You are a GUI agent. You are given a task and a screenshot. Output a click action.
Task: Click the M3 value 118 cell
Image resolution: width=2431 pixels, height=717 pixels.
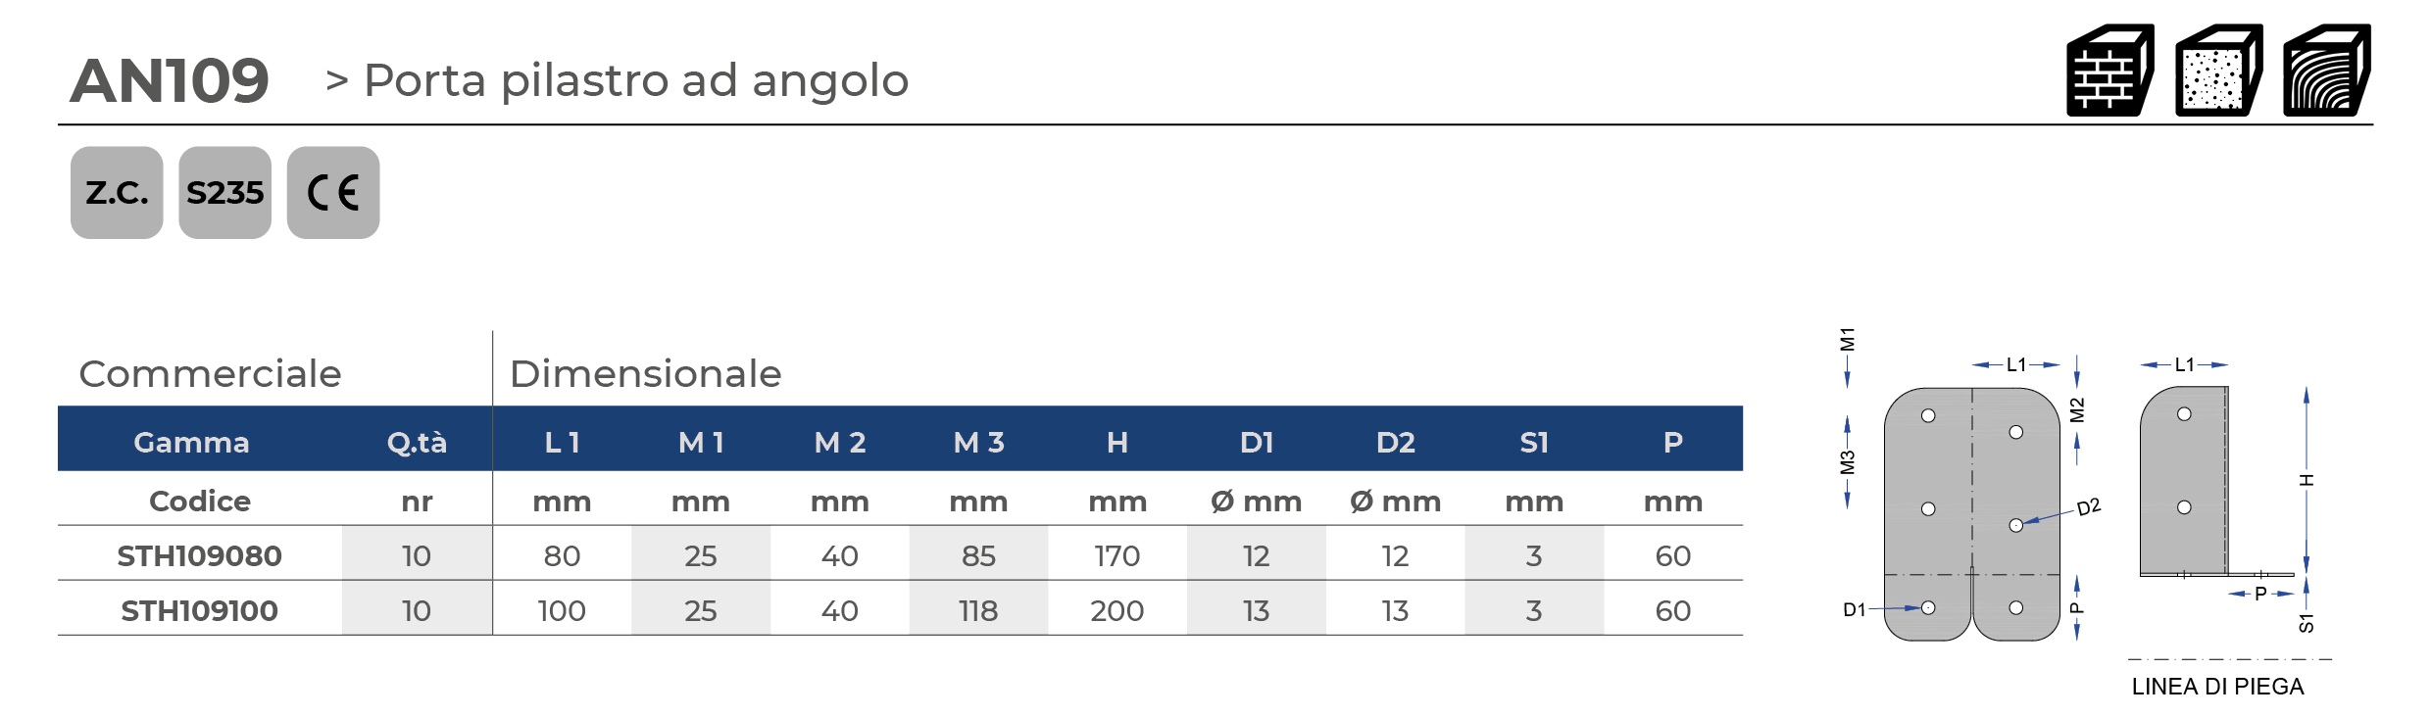[x=978, y=610]
